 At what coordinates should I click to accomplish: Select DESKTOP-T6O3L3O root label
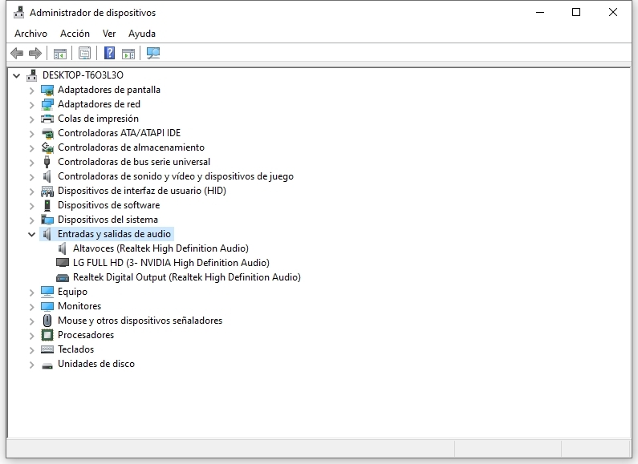pyautogui.click(x=83, y=75)
